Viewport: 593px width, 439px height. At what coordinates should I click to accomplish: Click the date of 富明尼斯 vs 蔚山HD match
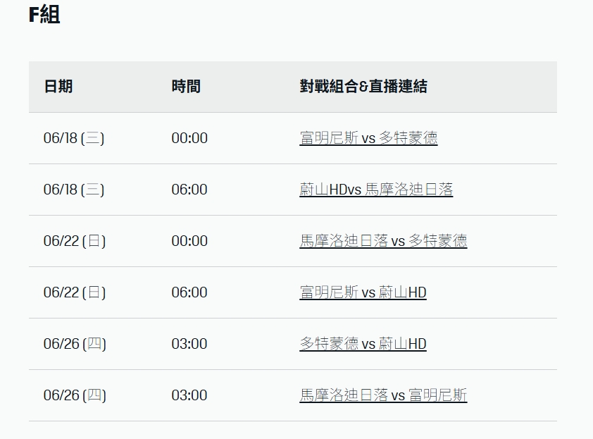[75, 292]
